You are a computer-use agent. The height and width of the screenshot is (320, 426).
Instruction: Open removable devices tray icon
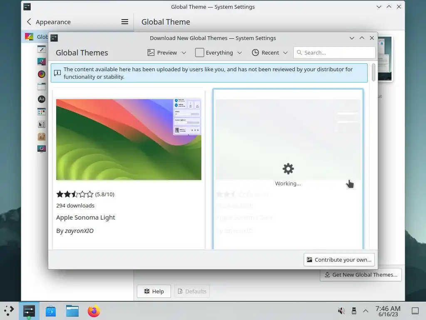354,311
